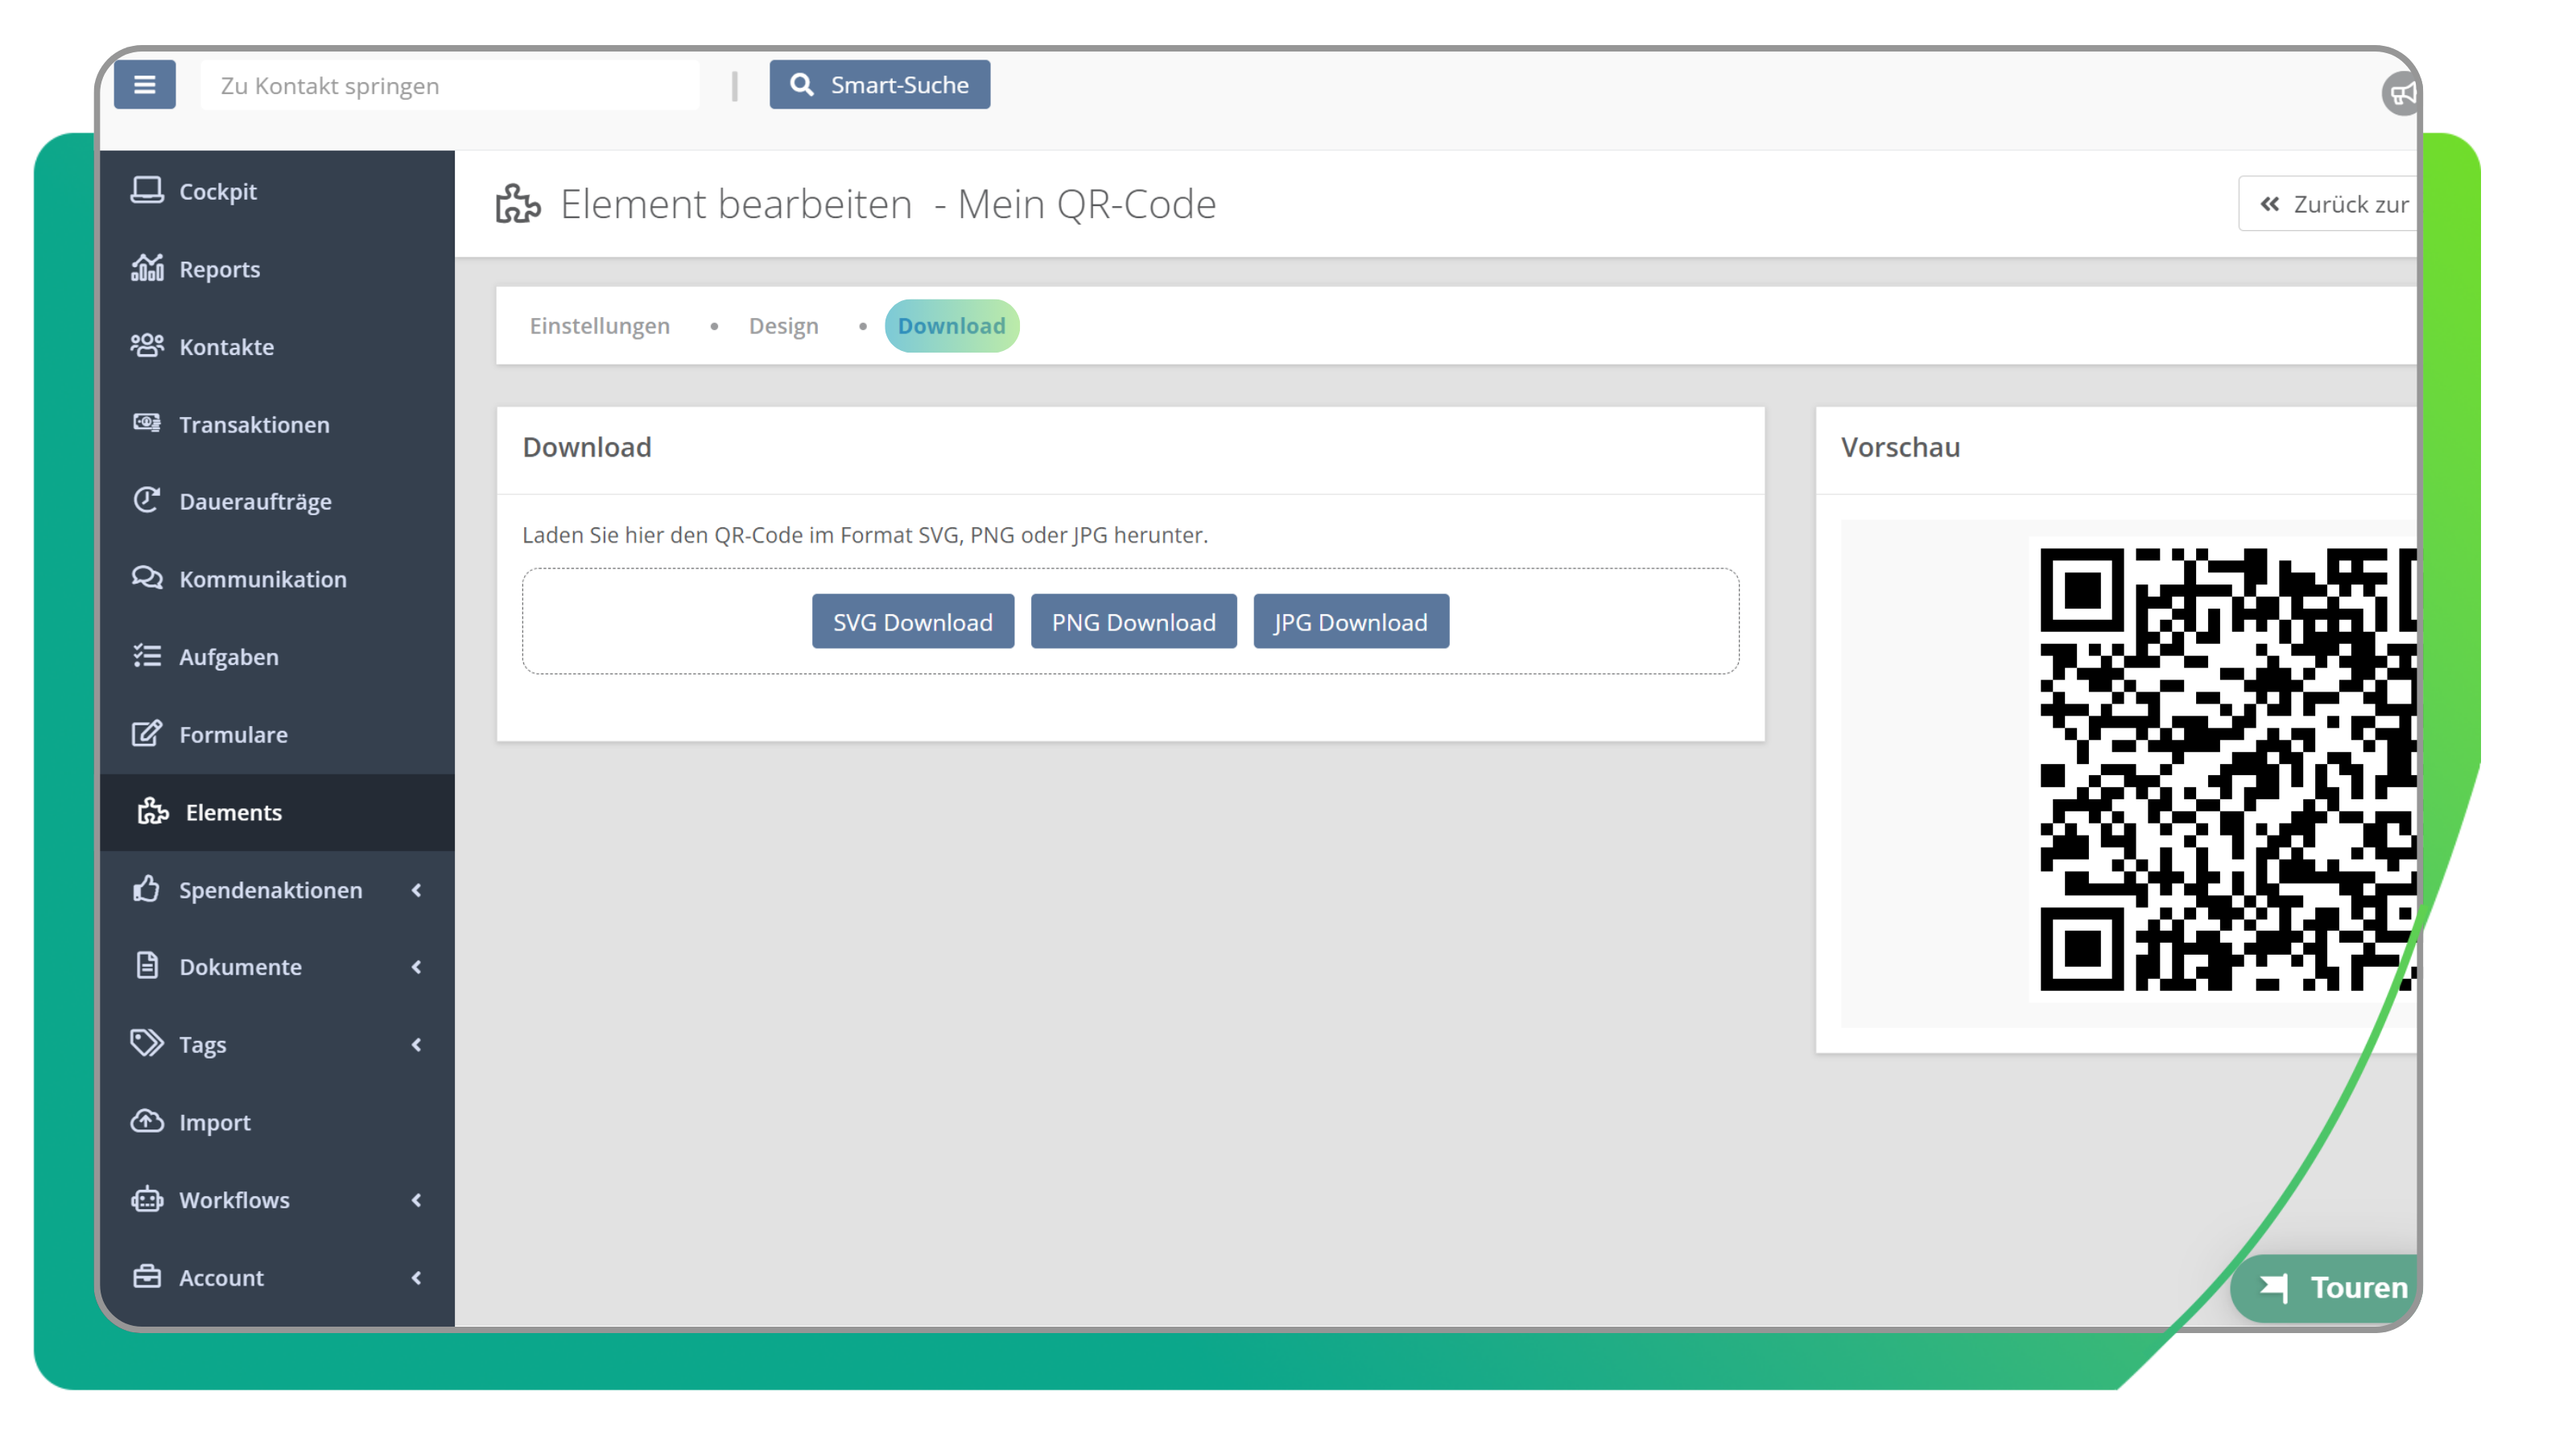Screen dimensions: 2576x1449
Task: Download the QR code as JPG
Action: coord(1350,622)
